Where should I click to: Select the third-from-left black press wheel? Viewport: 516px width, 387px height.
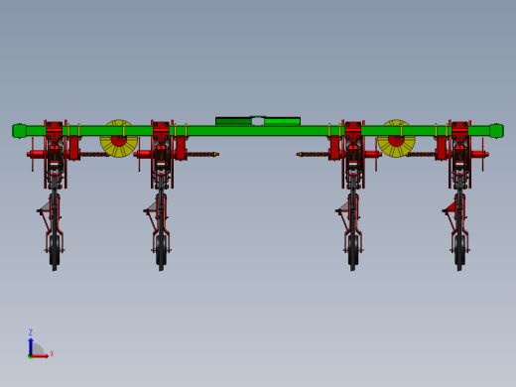(353, 251)
